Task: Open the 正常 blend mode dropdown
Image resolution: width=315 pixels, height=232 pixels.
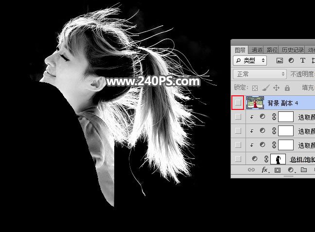Action: point(260,74)
